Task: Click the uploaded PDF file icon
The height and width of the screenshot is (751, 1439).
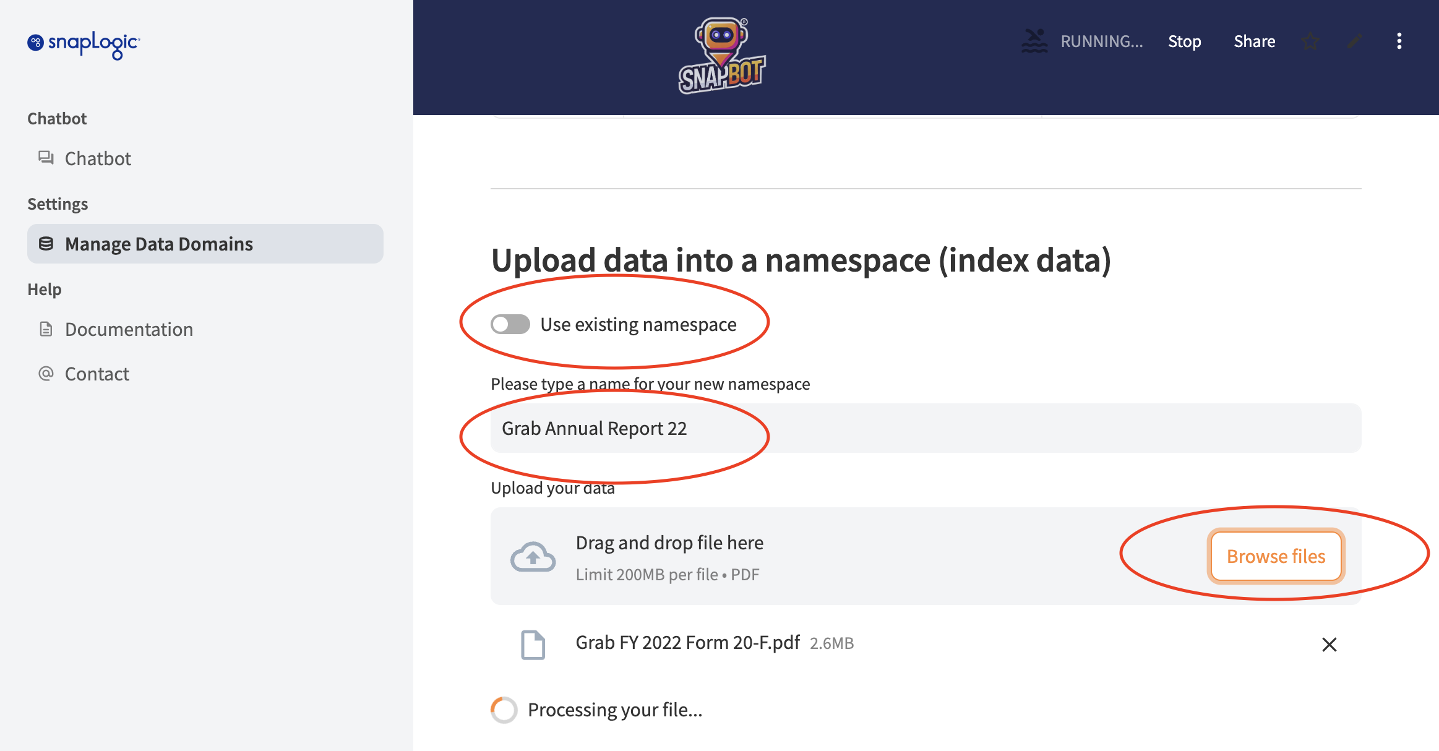Action: click(x=533, y=645)
